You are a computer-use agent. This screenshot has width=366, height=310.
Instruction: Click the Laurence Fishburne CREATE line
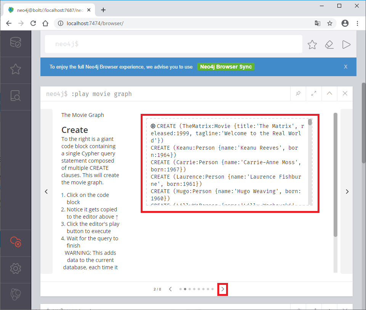tap(226, 180)
